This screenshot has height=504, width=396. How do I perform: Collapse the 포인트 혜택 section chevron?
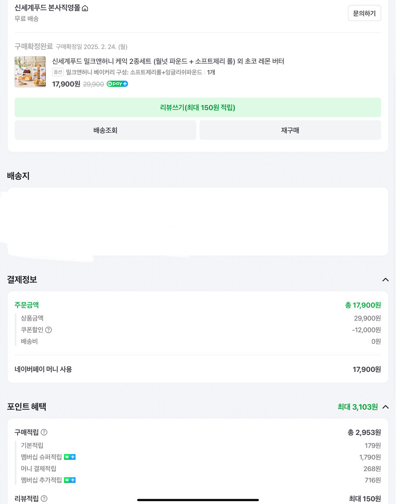(x=385, y=407)
